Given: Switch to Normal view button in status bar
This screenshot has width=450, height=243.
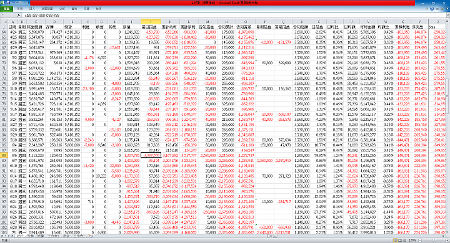Looking at the screenshot, I should (x=396, y=241).
